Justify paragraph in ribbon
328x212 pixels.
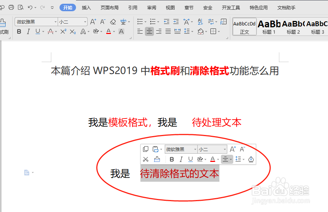168,31
